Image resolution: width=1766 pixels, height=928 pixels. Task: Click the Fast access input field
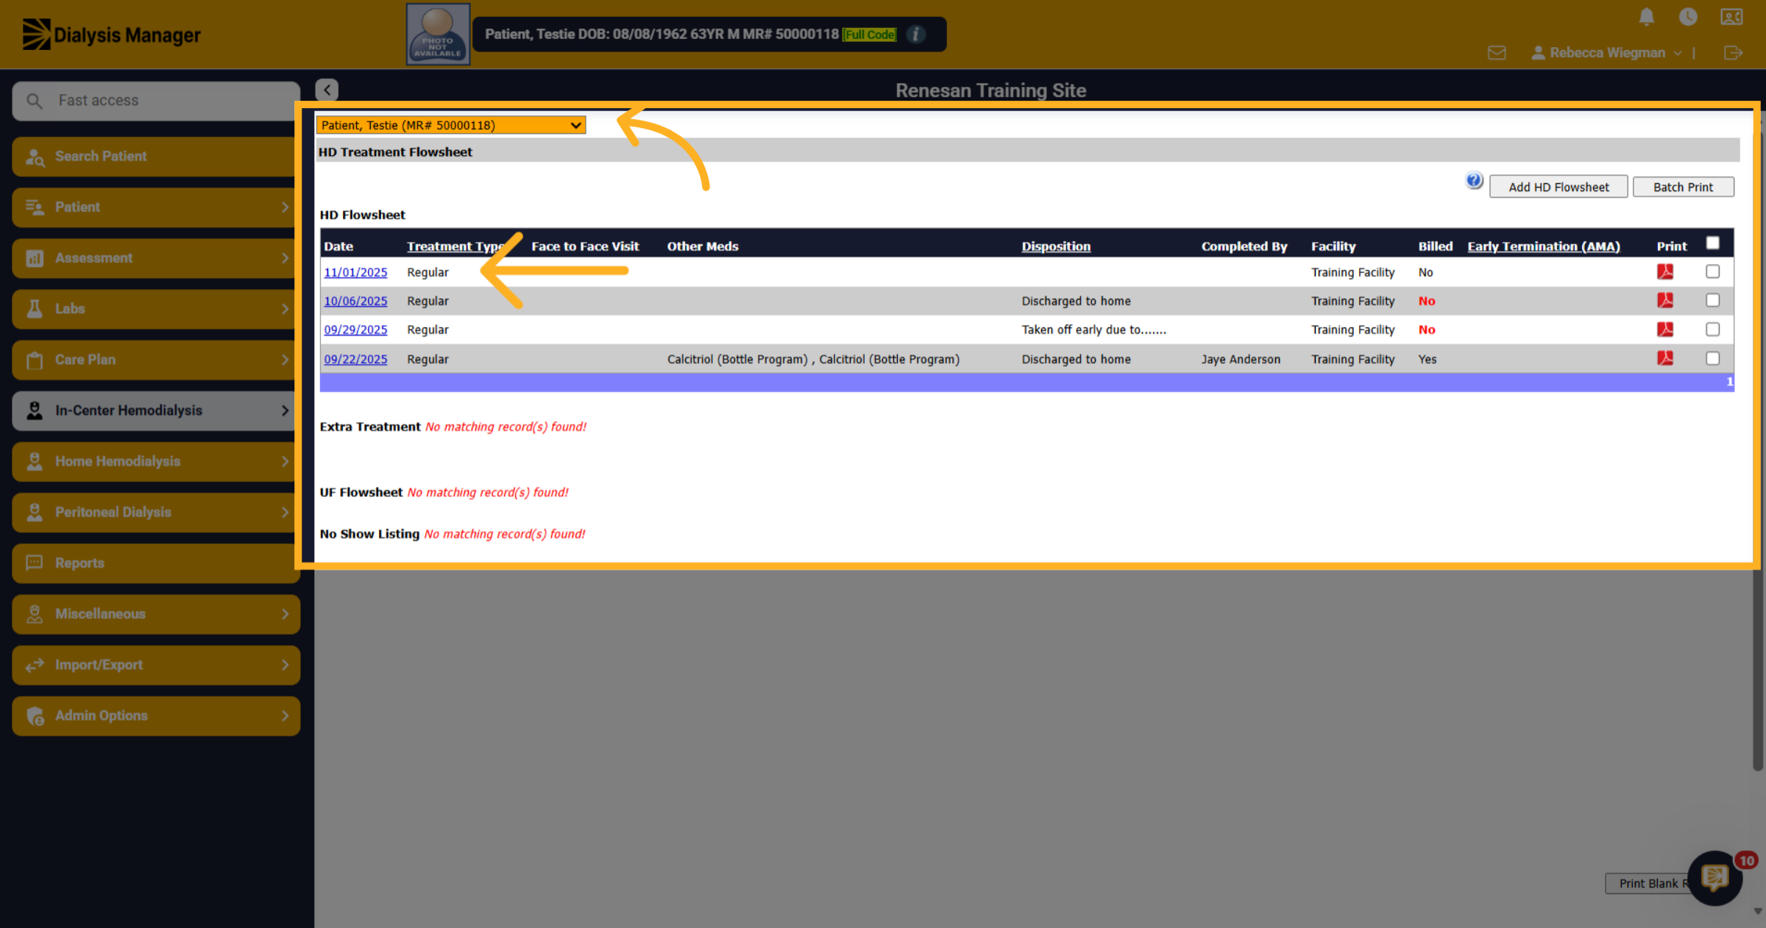click(x=156, y=101)
